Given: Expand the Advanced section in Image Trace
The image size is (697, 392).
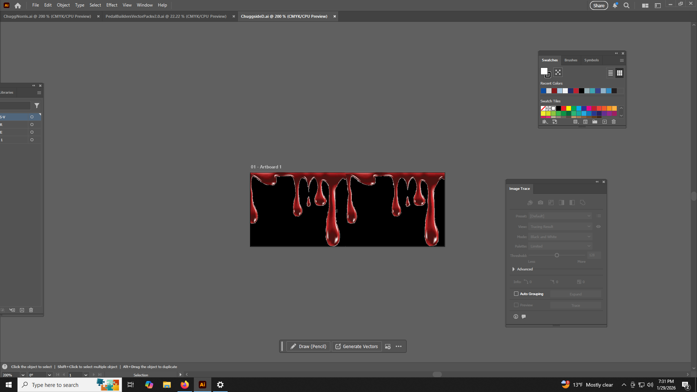Looking at the screenshot, I should 513,269.
